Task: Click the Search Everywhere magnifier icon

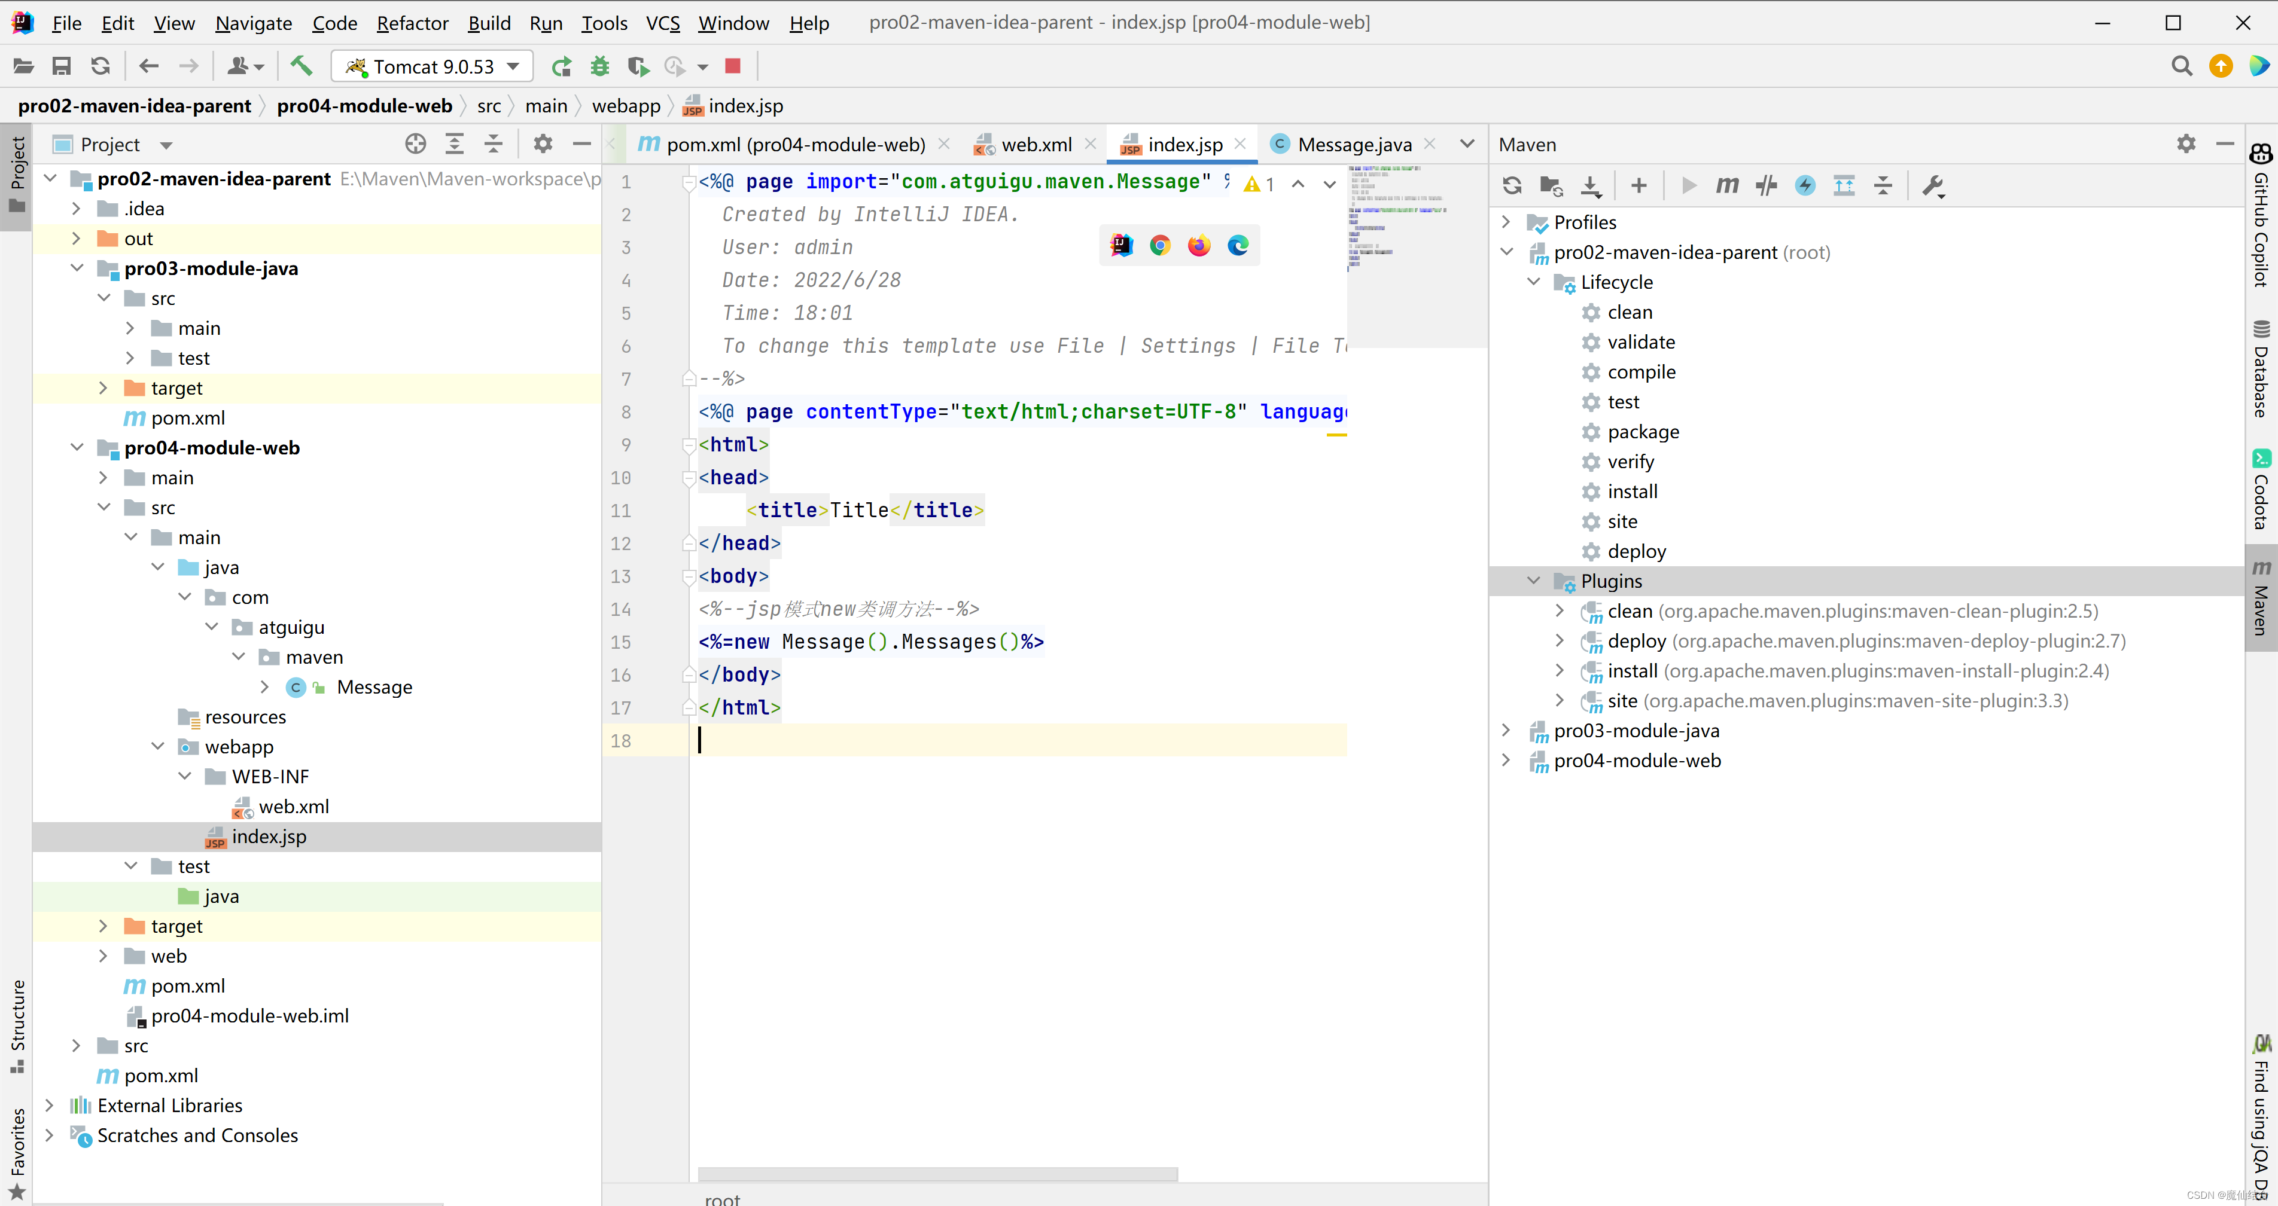Action: click(2182, 66)
